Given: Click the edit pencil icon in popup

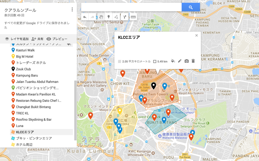Looking at the screenshot, I should [180, 61].
